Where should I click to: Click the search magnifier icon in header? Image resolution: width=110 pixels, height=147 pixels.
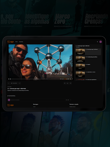[97, 42]
